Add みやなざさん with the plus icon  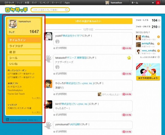[x=159, y=44]
